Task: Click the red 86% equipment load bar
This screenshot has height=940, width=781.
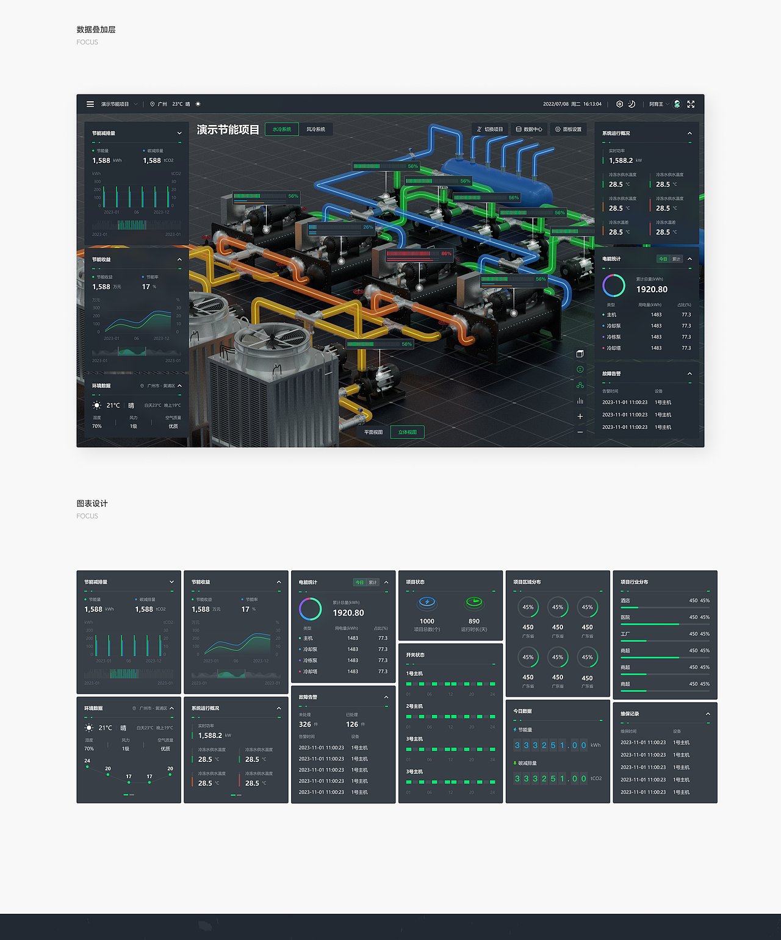Action: (x=419, y=254)
